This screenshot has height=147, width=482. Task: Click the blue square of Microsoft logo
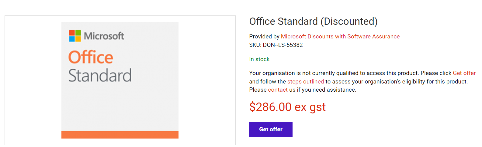72,39
